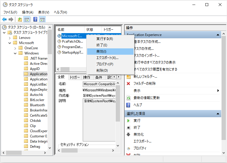Viewport: 227px width, 163px height.
Task: Expand the Lenovo tree node
Action: (x=10, y=38)
